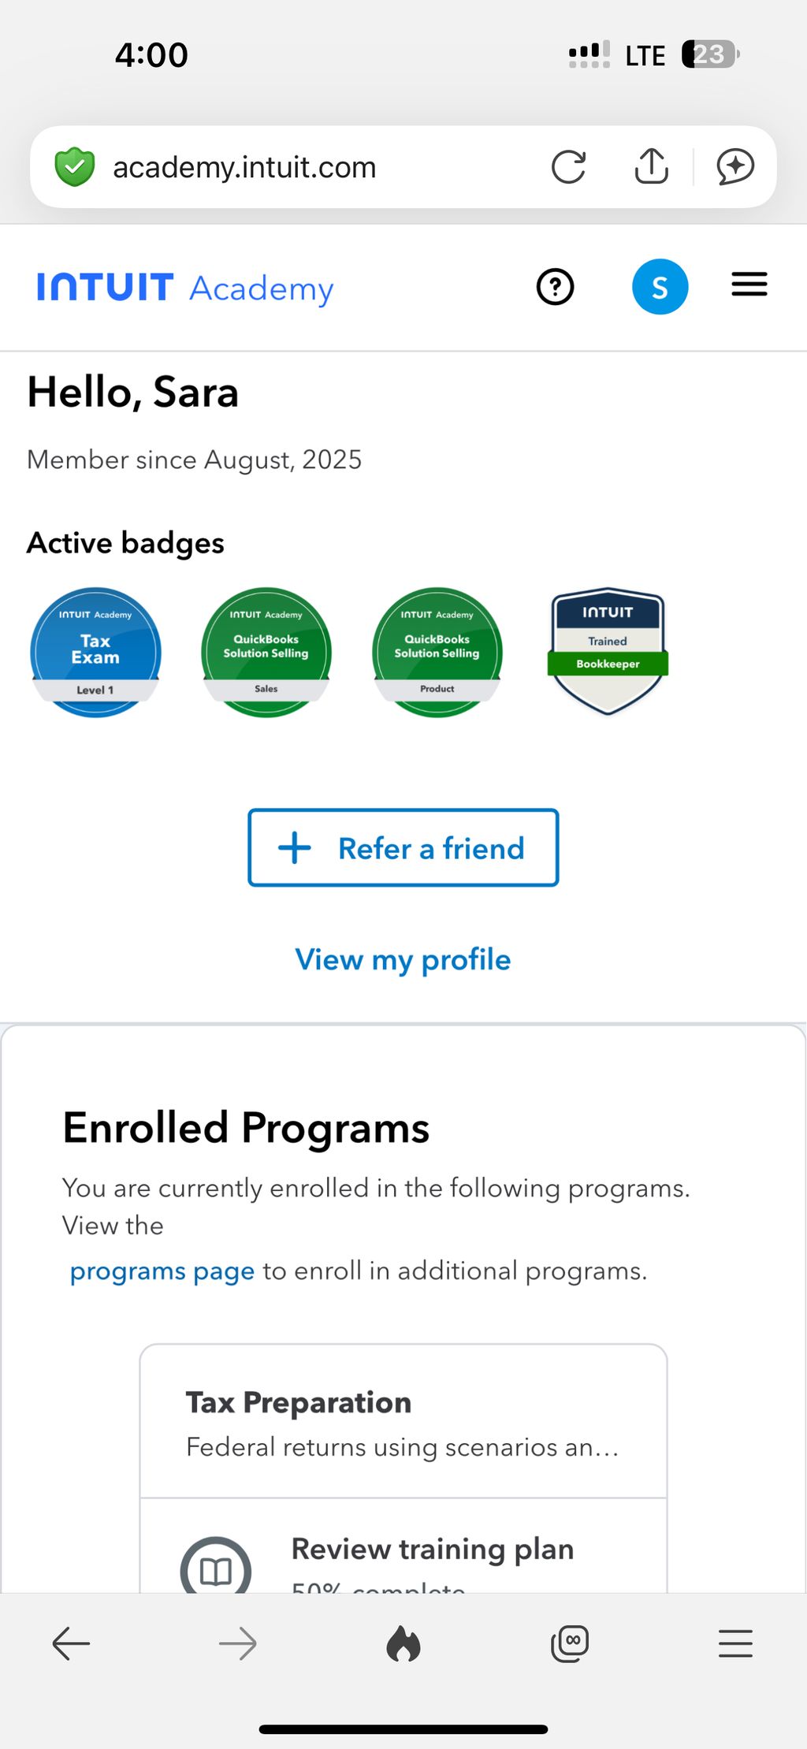The image size is (807, 1749).
Task: Tap the help question mark icon
Action: click(x=555, y=287)
